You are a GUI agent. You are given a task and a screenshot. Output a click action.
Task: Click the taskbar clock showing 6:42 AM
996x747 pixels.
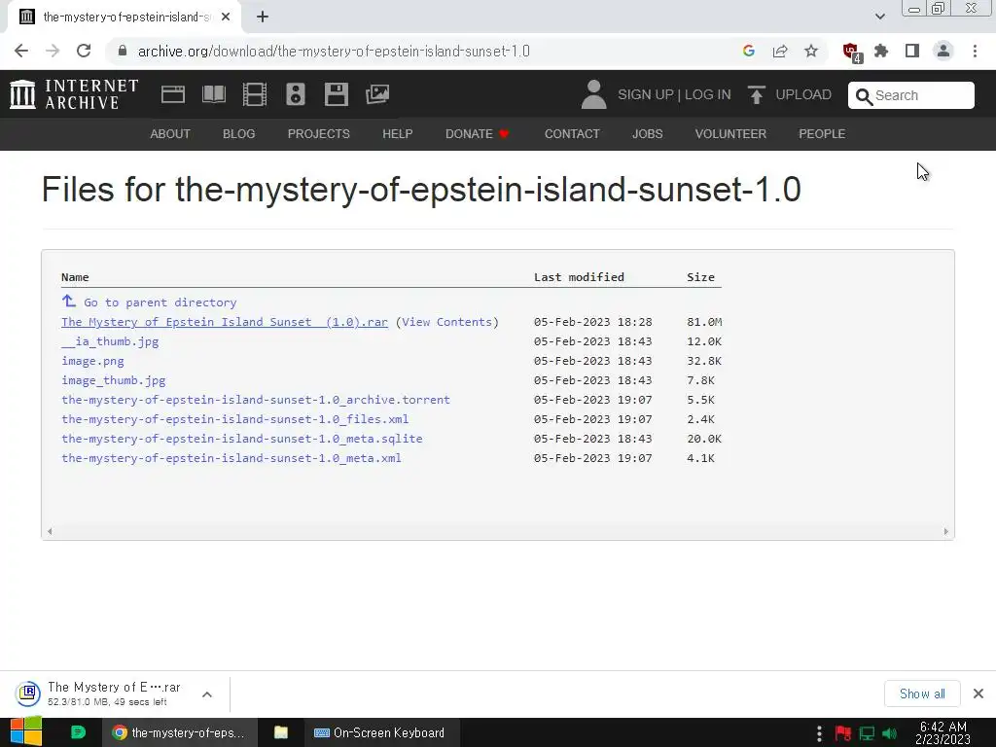pyautogui.click(x=943, y=732)
